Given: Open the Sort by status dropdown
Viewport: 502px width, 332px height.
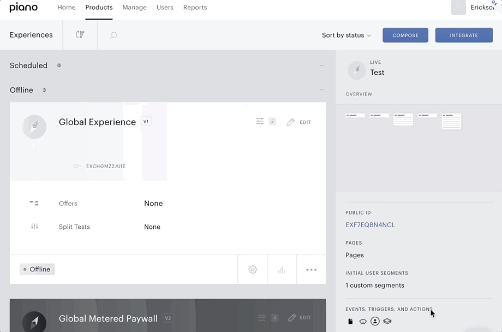Looking at the screenshot, I should coord(346,35).
